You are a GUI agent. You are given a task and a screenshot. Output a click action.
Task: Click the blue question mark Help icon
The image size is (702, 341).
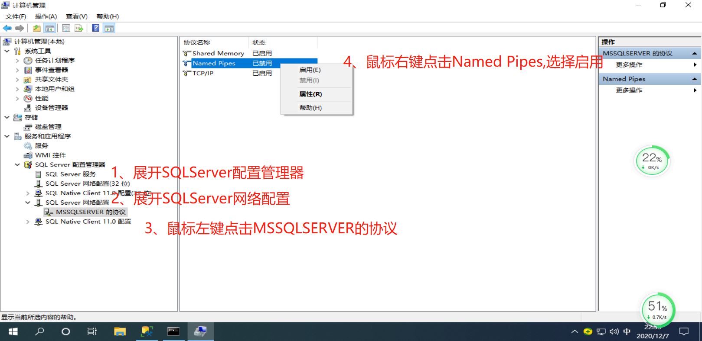(x=96, y=29)
